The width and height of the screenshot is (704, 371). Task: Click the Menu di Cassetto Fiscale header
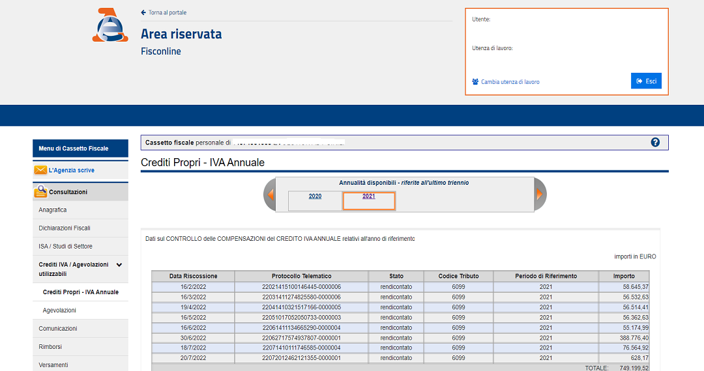(x=80, y=148)
